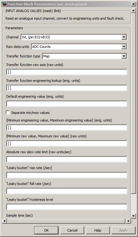Open Transfer function type dropdown

tap(124, 56)
